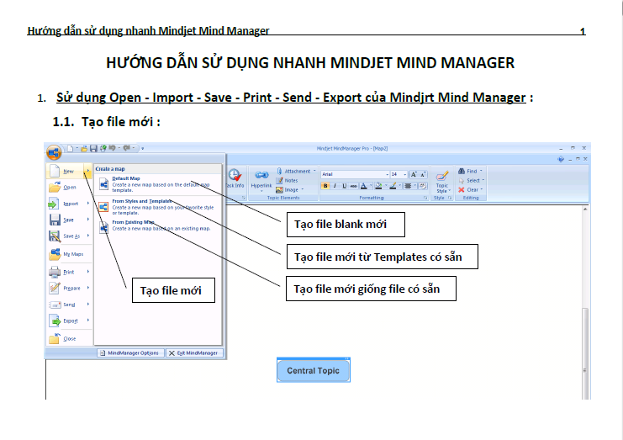Open fill color dropdown arrow
The image size is (623, 440).
[x=386, y=186]
